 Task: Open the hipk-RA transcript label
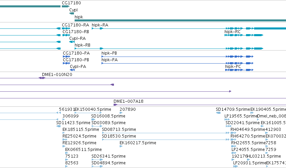[x=100, y=25]
